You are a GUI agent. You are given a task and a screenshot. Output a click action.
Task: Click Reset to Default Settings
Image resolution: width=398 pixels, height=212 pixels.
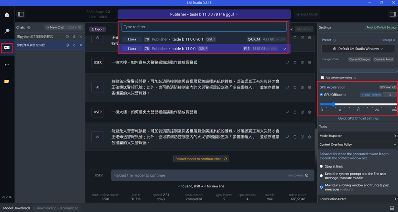click(381, 27)
